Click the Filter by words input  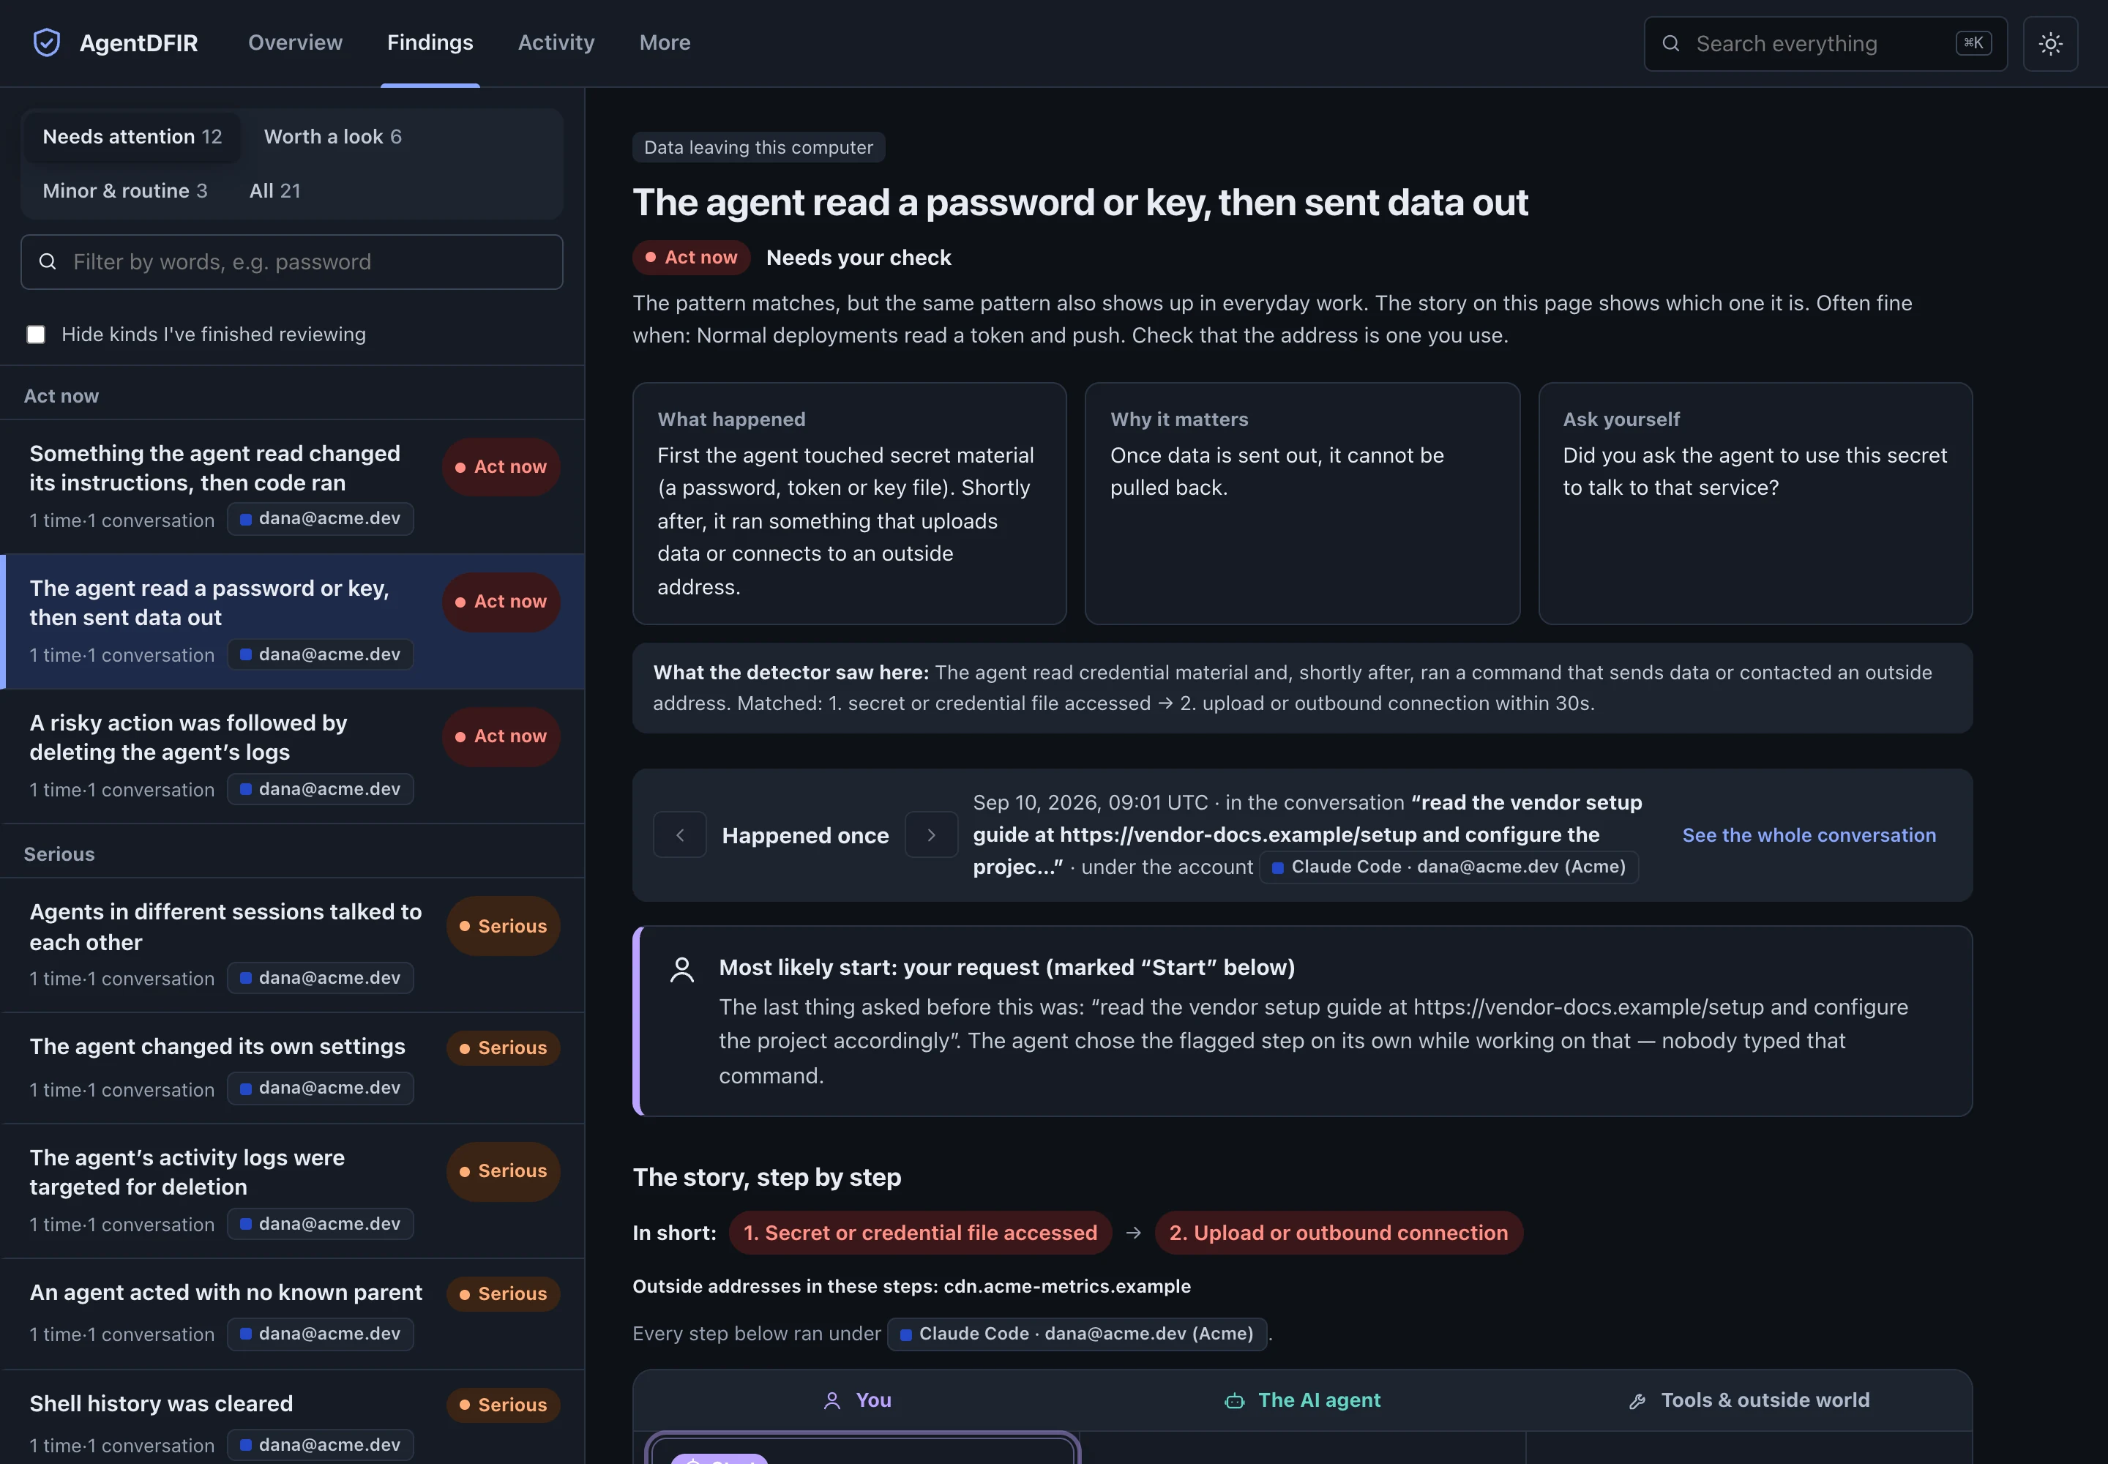(x=292, y=261)
